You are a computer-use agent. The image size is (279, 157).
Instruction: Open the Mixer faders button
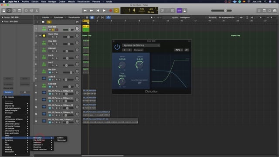pos(31,10)
